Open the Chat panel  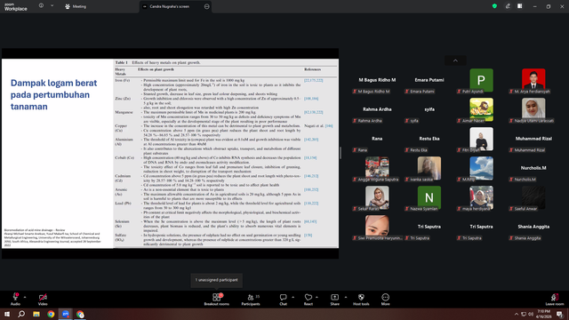tap(283, 299)
